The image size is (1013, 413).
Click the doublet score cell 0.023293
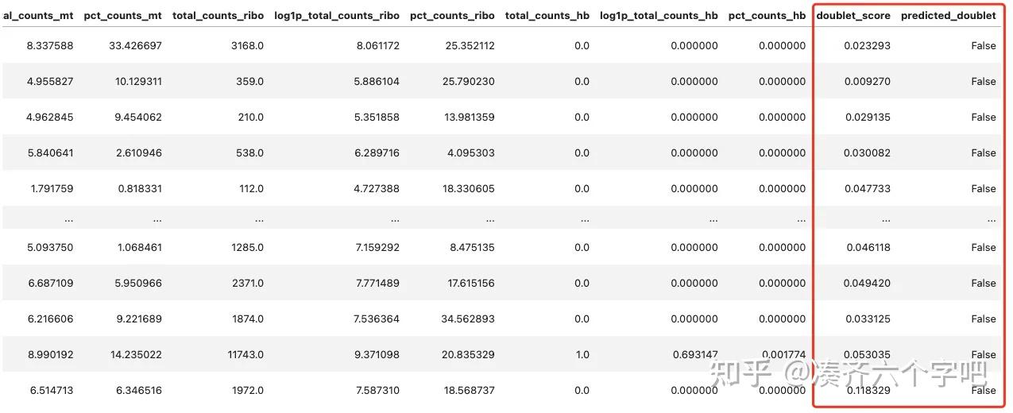pos(868,45)
